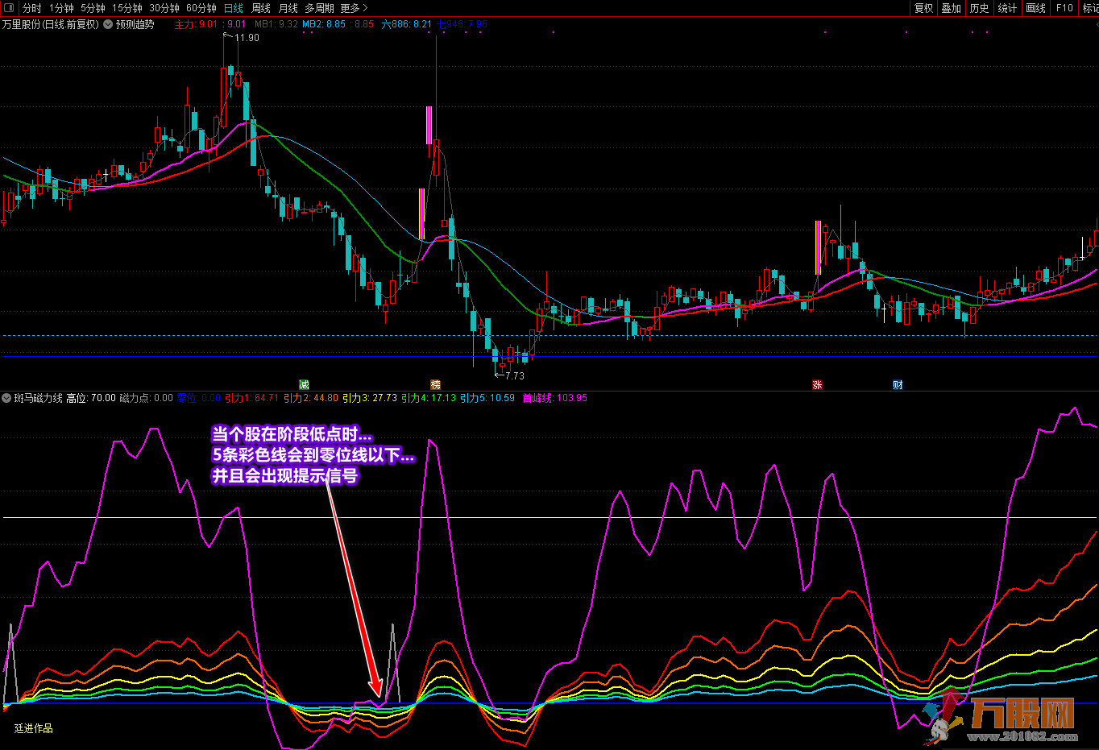The image size is (1099, 750).
Task: Open F10 company info
Action: (x=1065, y=8)
